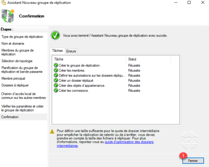Click success icon next to Créer les membres
The width and height of the screenshot is (209, 167).
[x=56, y=70]
